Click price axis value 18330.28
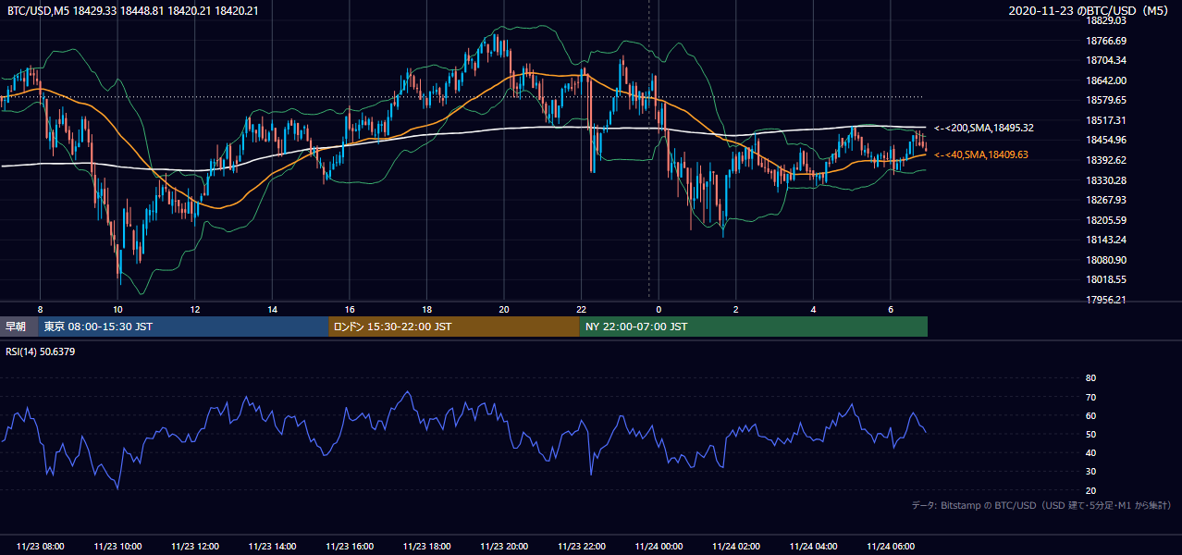Screen dimensions: 1182x555 [1106, 180]
